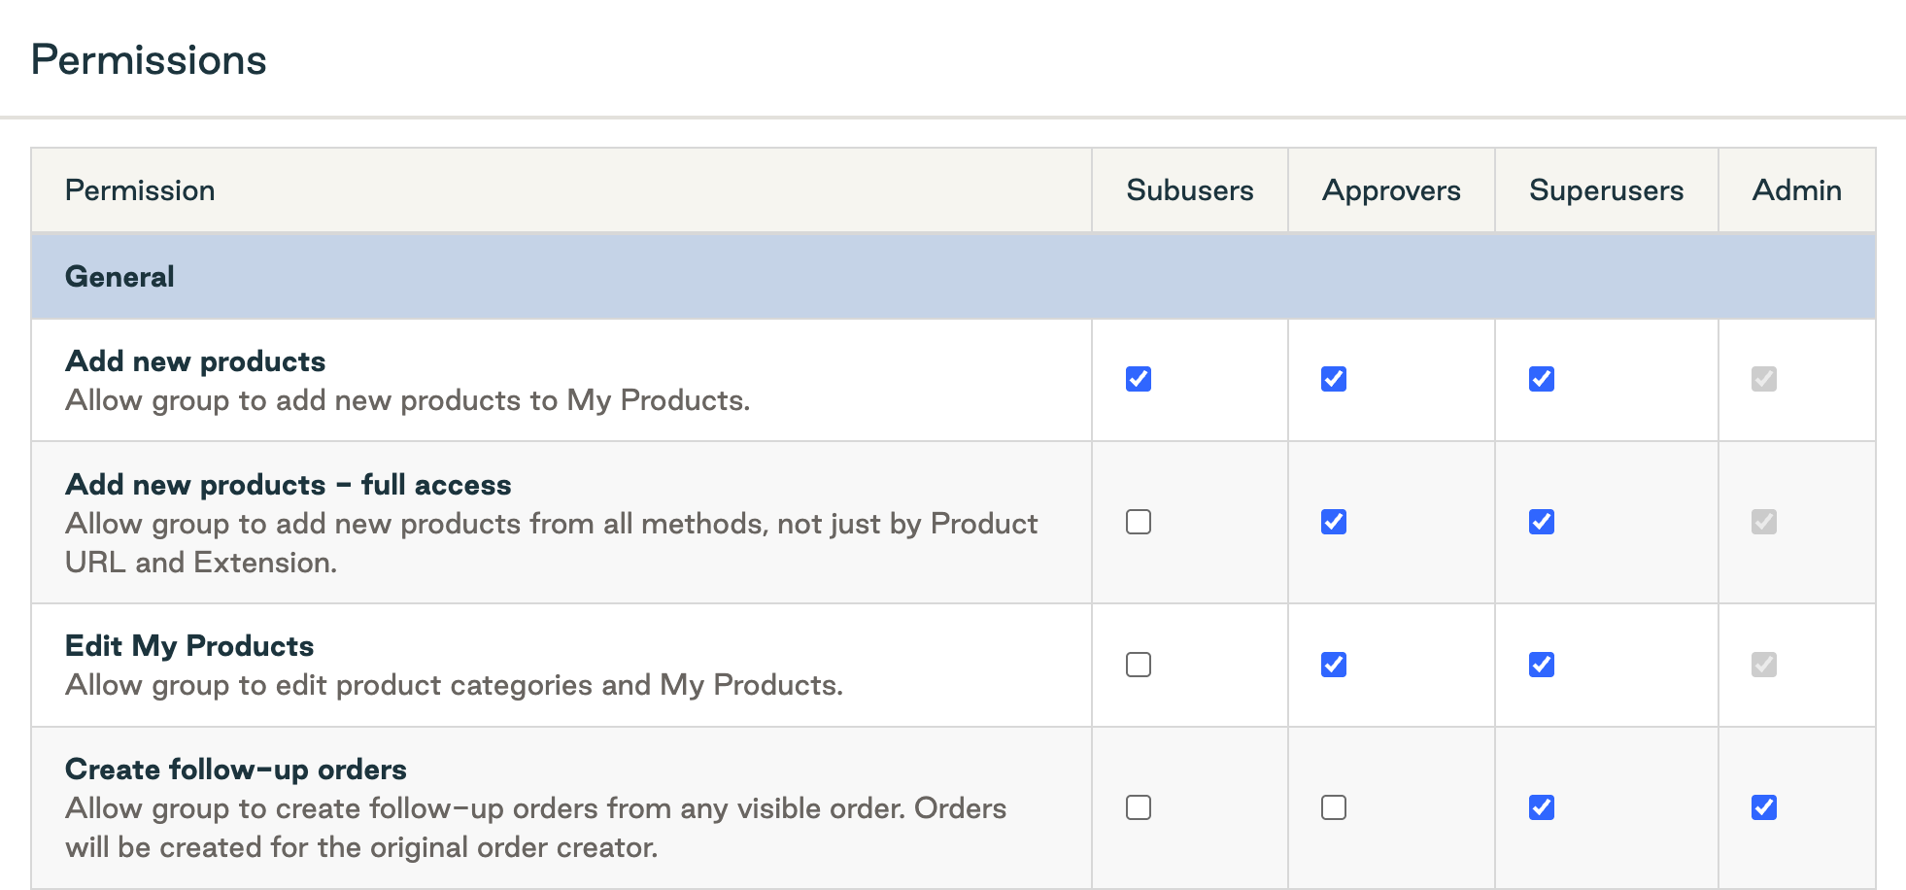Image resolution: width=1906 pixels, height=890 pixels.
Task: Uncheck Edit My Products for Superusers
Action: (1542, 665)
